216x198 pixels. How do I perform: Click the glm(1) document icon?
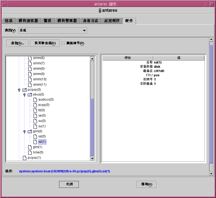[x=30, y=147]
